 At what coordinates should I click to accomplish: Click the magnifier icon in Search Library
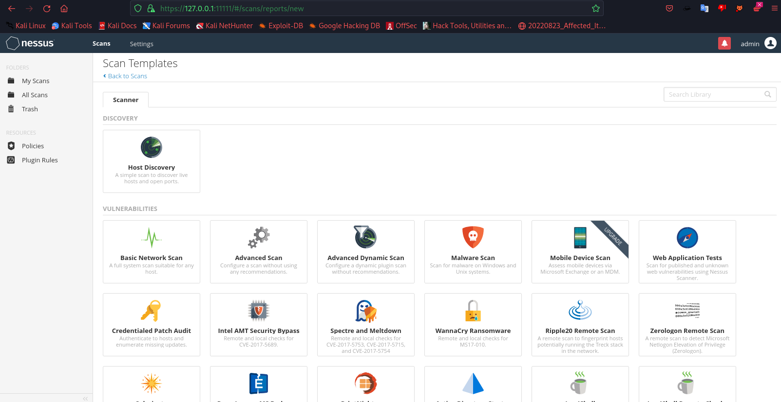coord(767,94)
